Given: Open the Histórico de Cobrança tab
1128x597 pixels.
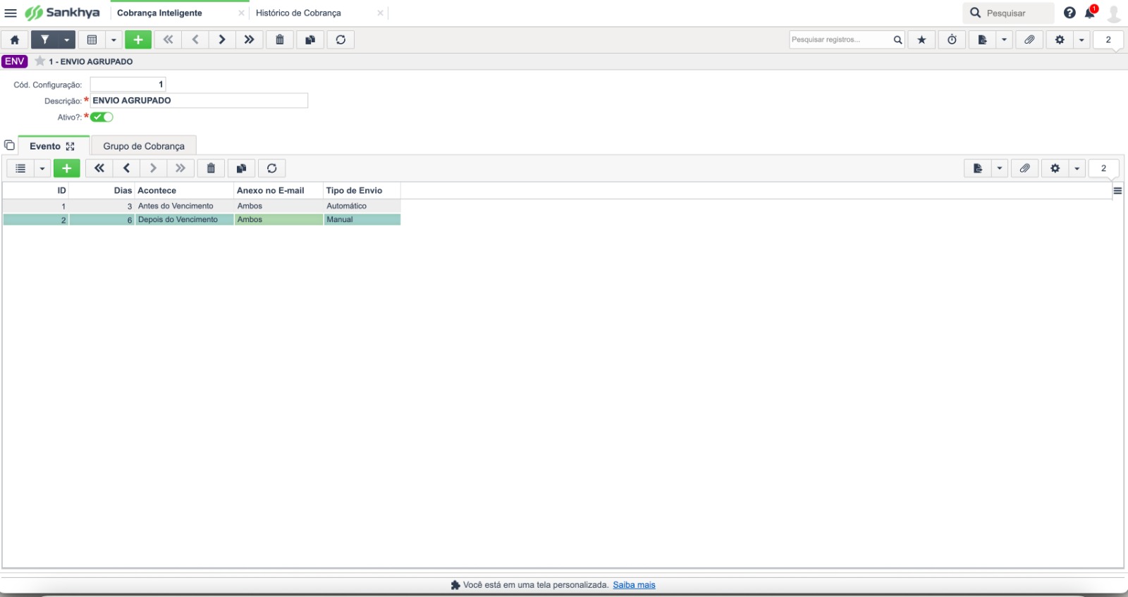Looking at the screenshot, I should [298, 13].
